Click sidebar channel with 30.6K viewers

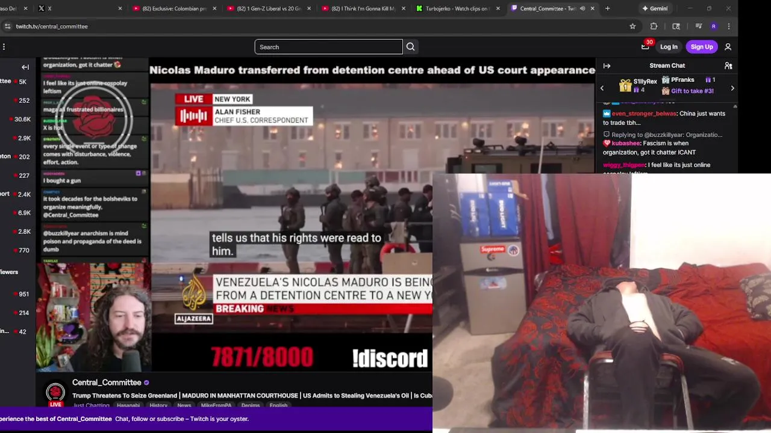[17, 119]
